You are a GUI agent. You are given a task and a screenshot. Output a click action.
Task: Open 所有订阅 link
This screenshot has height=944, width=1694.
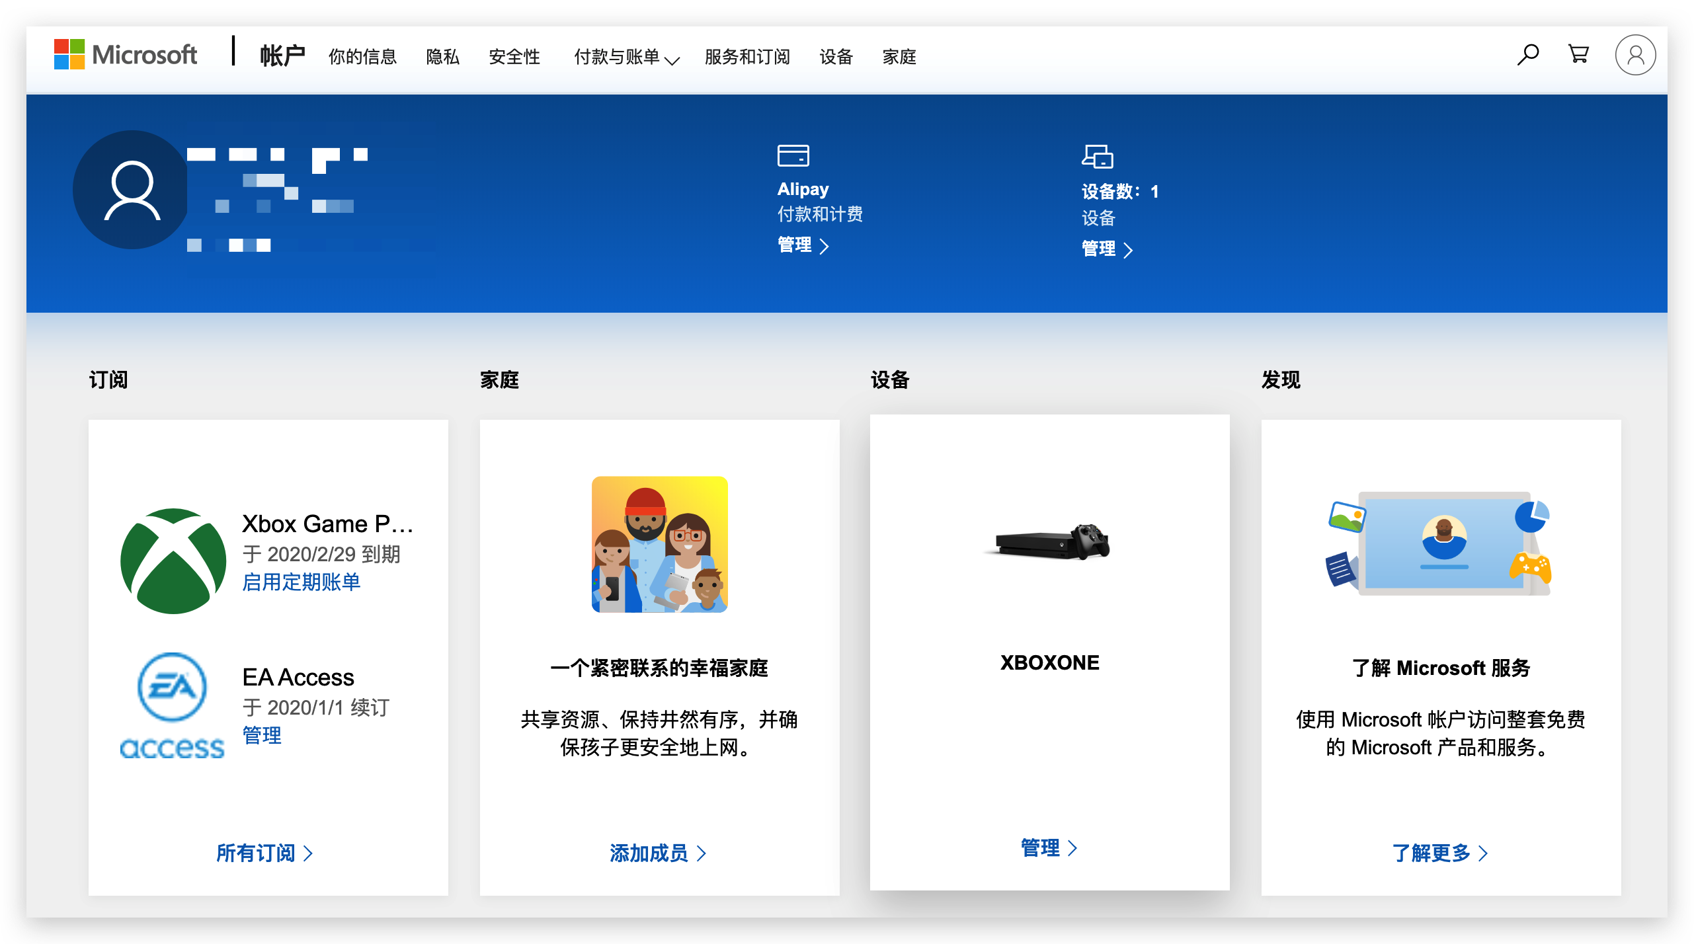tap(264, 853)
